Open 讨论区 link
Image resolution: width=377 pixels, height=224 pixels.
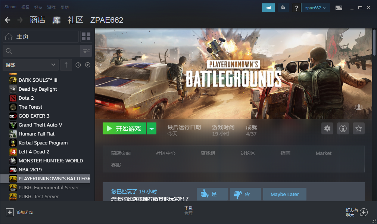coord(248,153)
